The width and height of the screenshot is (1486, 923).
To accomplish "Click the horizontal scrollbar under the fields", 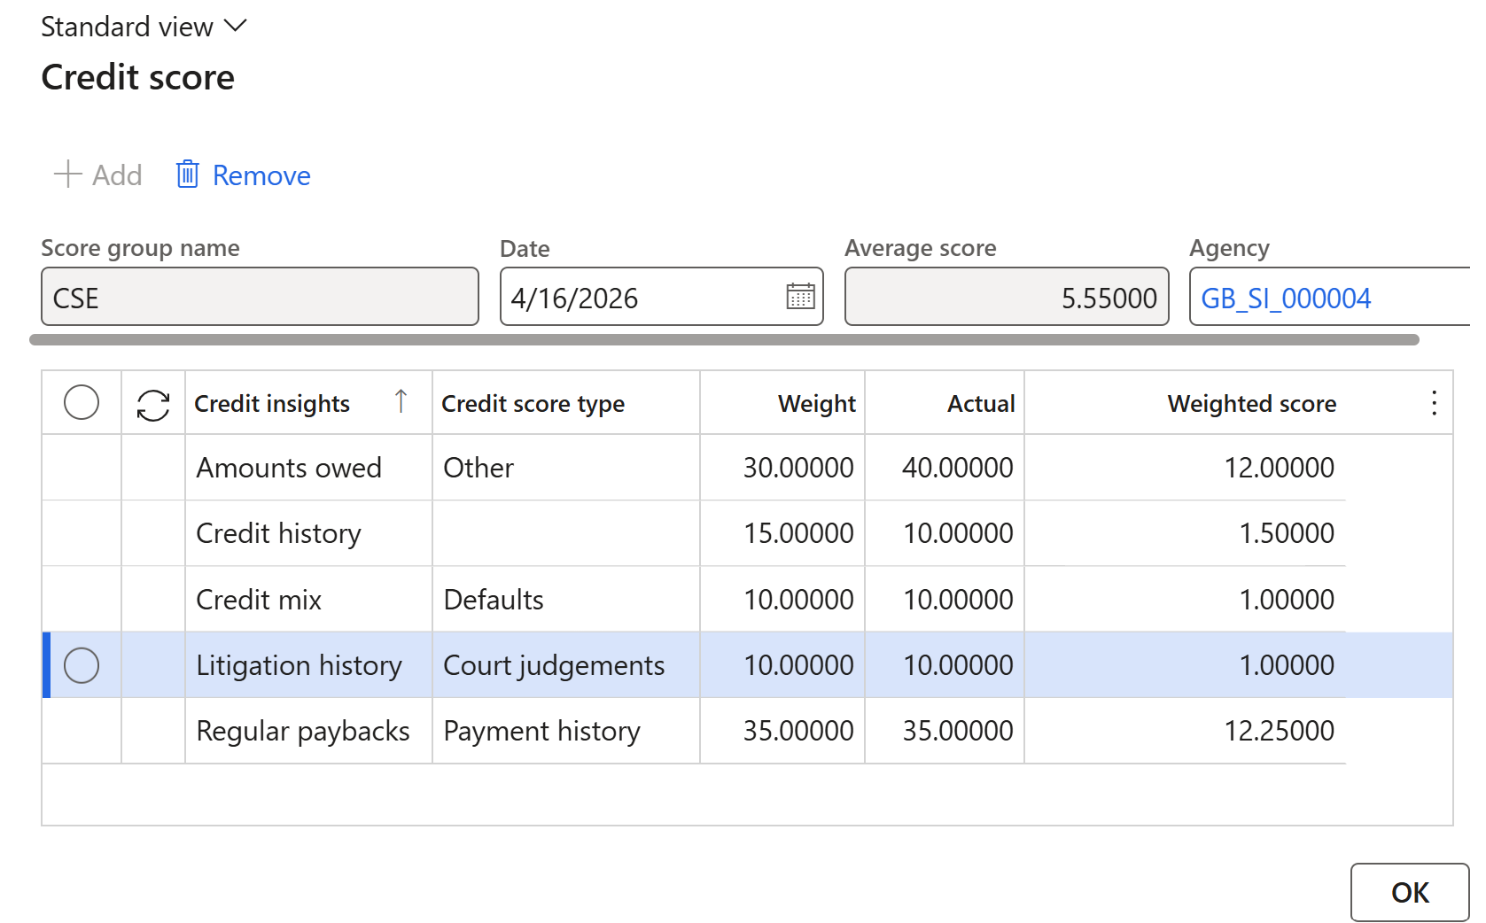I will 723,340.
